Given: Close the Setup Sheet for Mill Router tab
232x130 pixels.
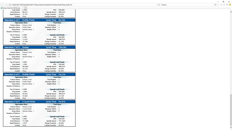Looking at the screenshot, I should pyautogui.click(x=23, y=8).
